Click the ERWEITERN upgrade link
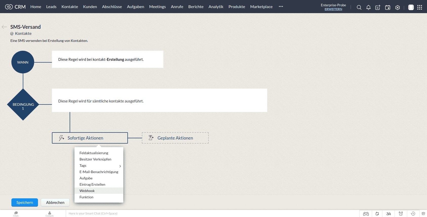 (x=333, y=9)
